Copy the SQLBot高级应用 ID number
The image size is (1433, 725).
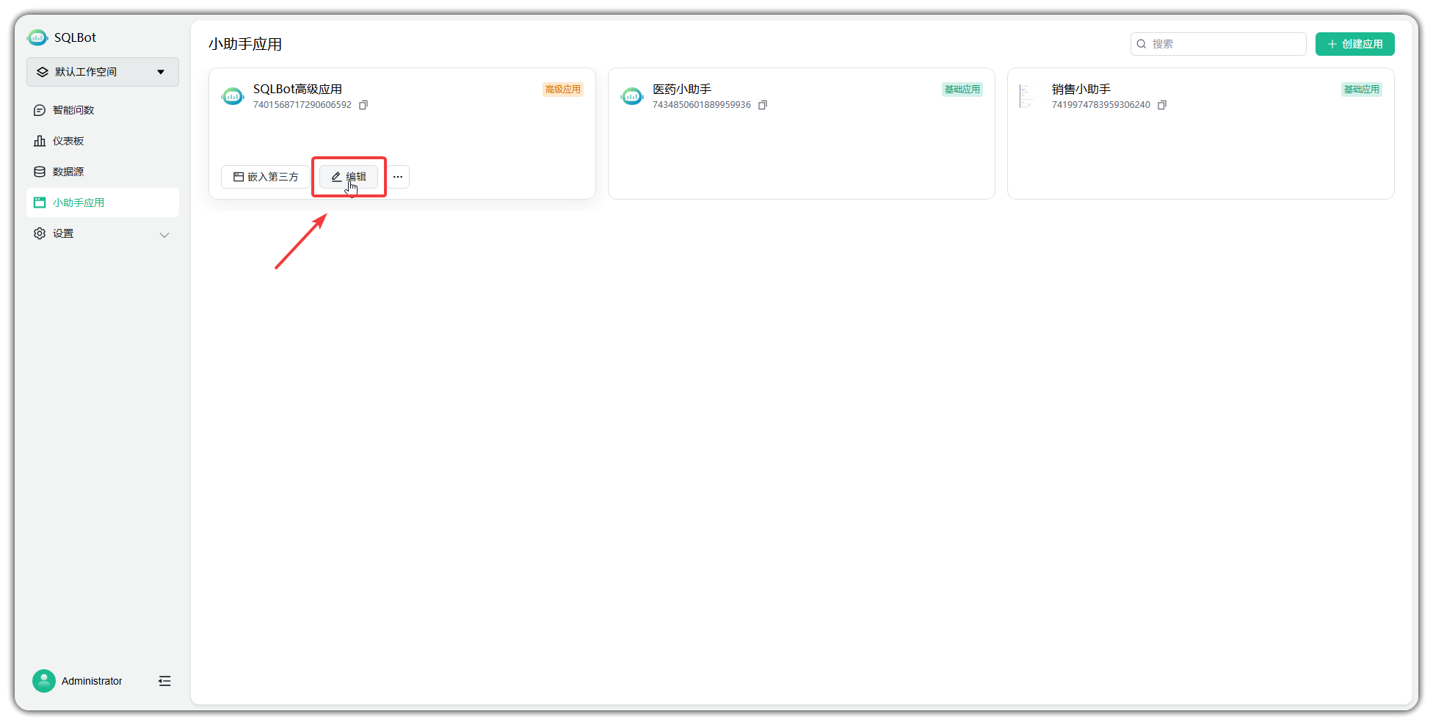[363, 105]
